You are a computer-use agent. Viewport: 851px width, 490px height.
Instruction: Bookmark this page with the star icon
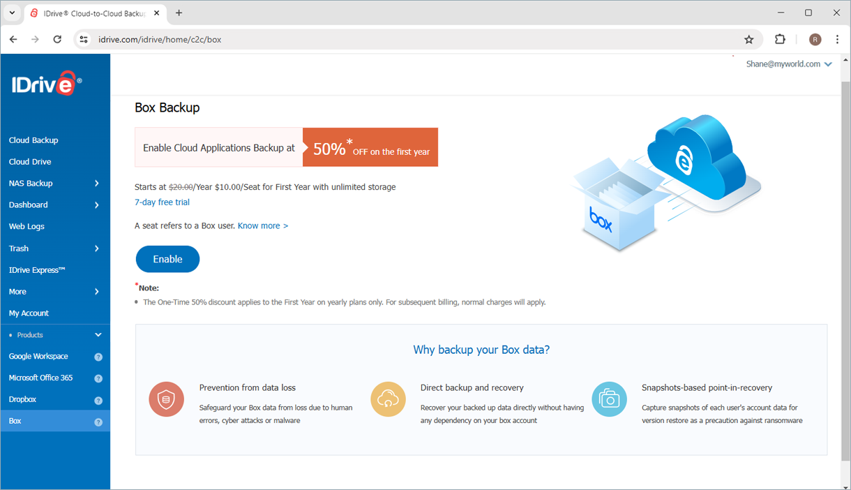click(749, 40)
